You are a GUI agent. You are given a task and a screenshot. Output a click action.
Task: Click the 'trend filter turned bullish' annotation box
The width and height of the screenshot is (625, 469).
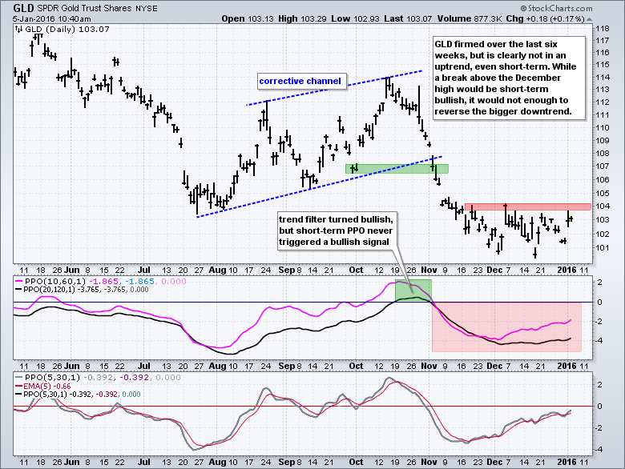[x=337, y=231]
